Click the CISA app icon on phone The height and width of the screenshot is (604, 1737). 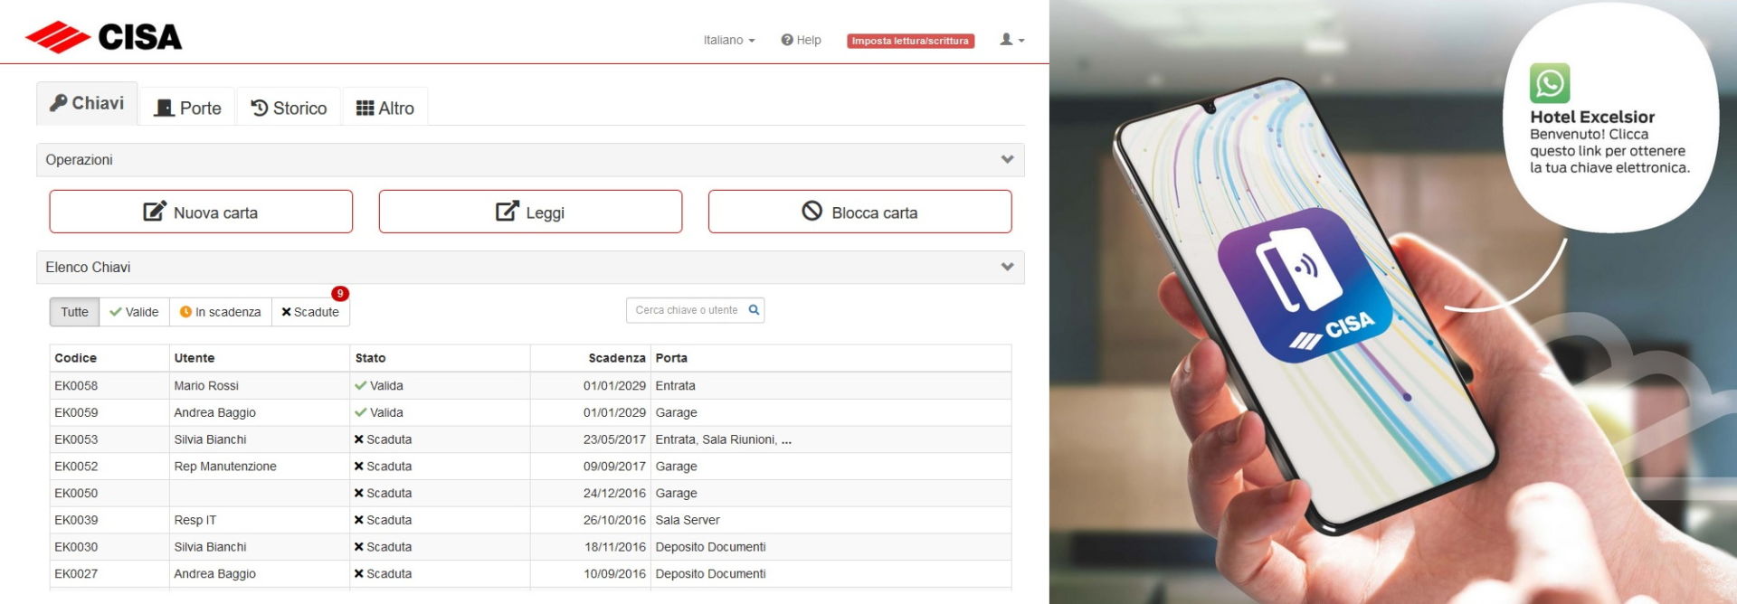point(1304,284)
